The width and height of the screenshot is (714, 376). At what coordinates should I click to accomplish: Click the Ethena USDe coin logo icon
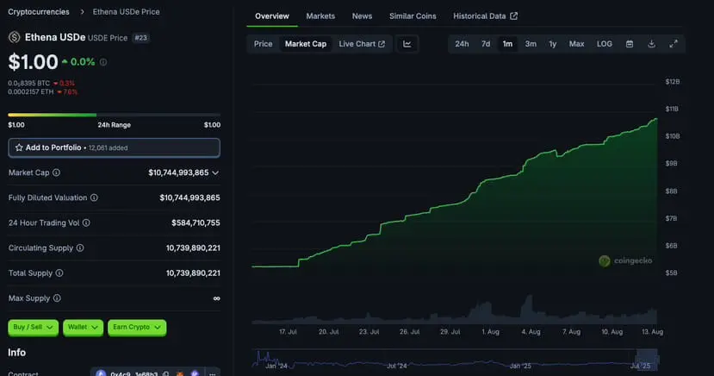coord(14,37)
